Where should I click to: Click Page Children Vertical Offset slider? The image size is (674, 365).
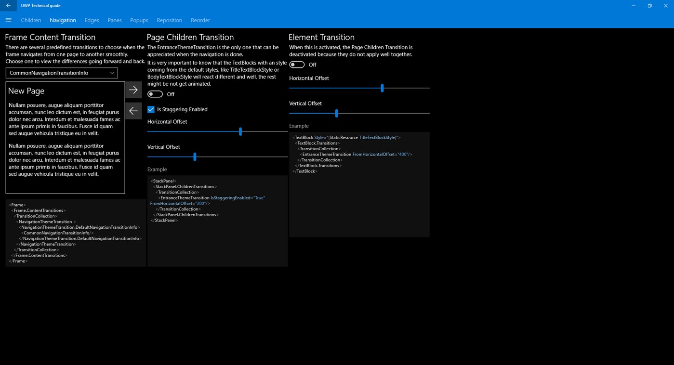click(217, 156)
